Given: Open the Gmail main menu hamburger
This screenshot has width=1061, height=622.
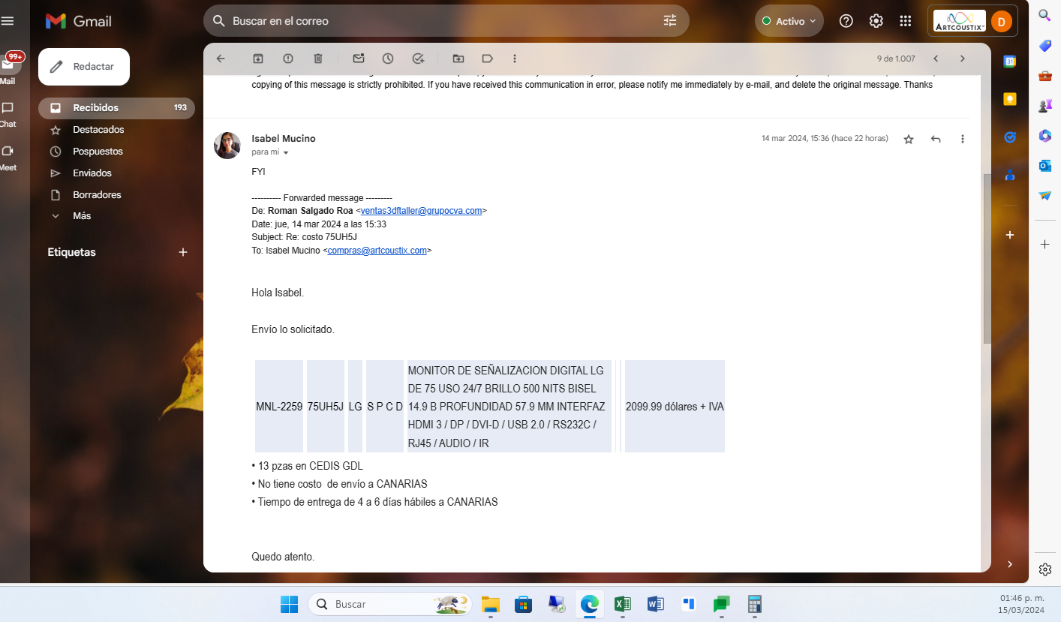Looking at the screenshot, I should [8, 21].
